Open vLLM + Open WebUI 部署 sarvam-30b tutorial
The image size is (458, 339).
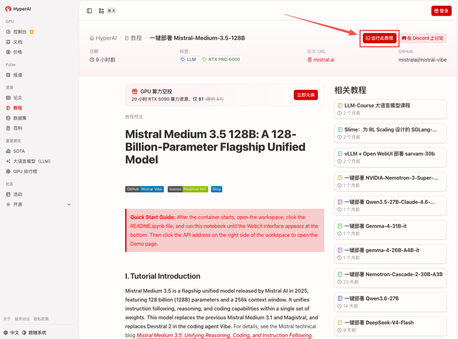[390, 157]
